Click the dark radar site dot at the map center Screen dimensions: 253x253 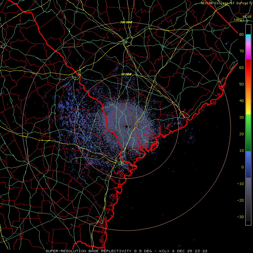pyautogui.click(x=126, y=126)
